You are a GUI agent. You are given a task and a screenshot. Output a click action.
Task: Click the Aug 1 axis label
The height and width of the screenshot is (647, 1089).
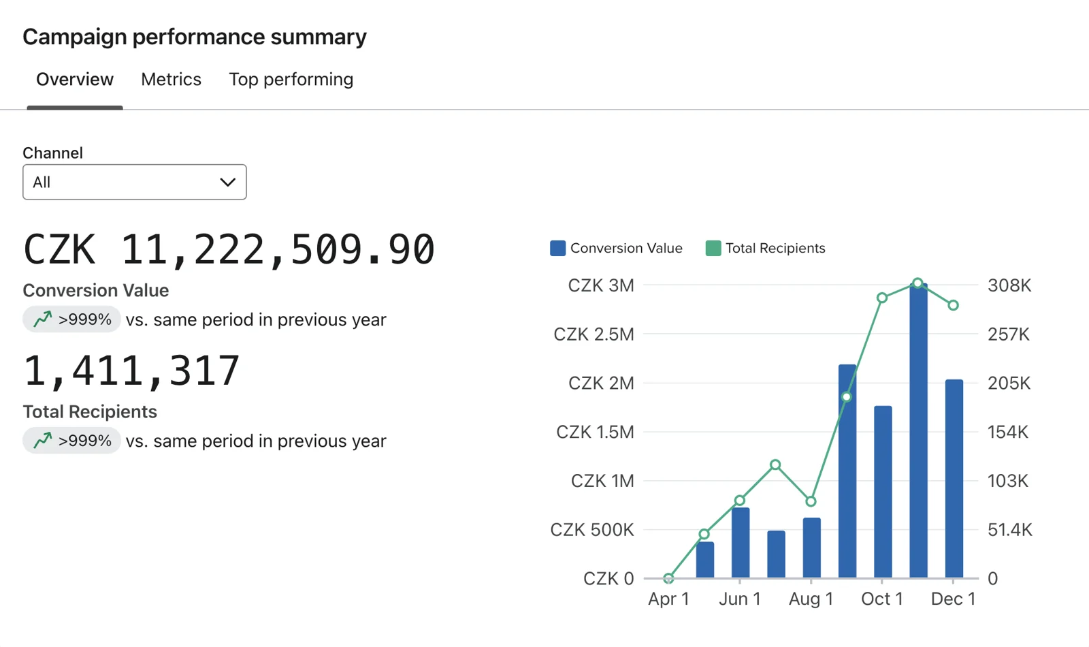coord(811,599)
